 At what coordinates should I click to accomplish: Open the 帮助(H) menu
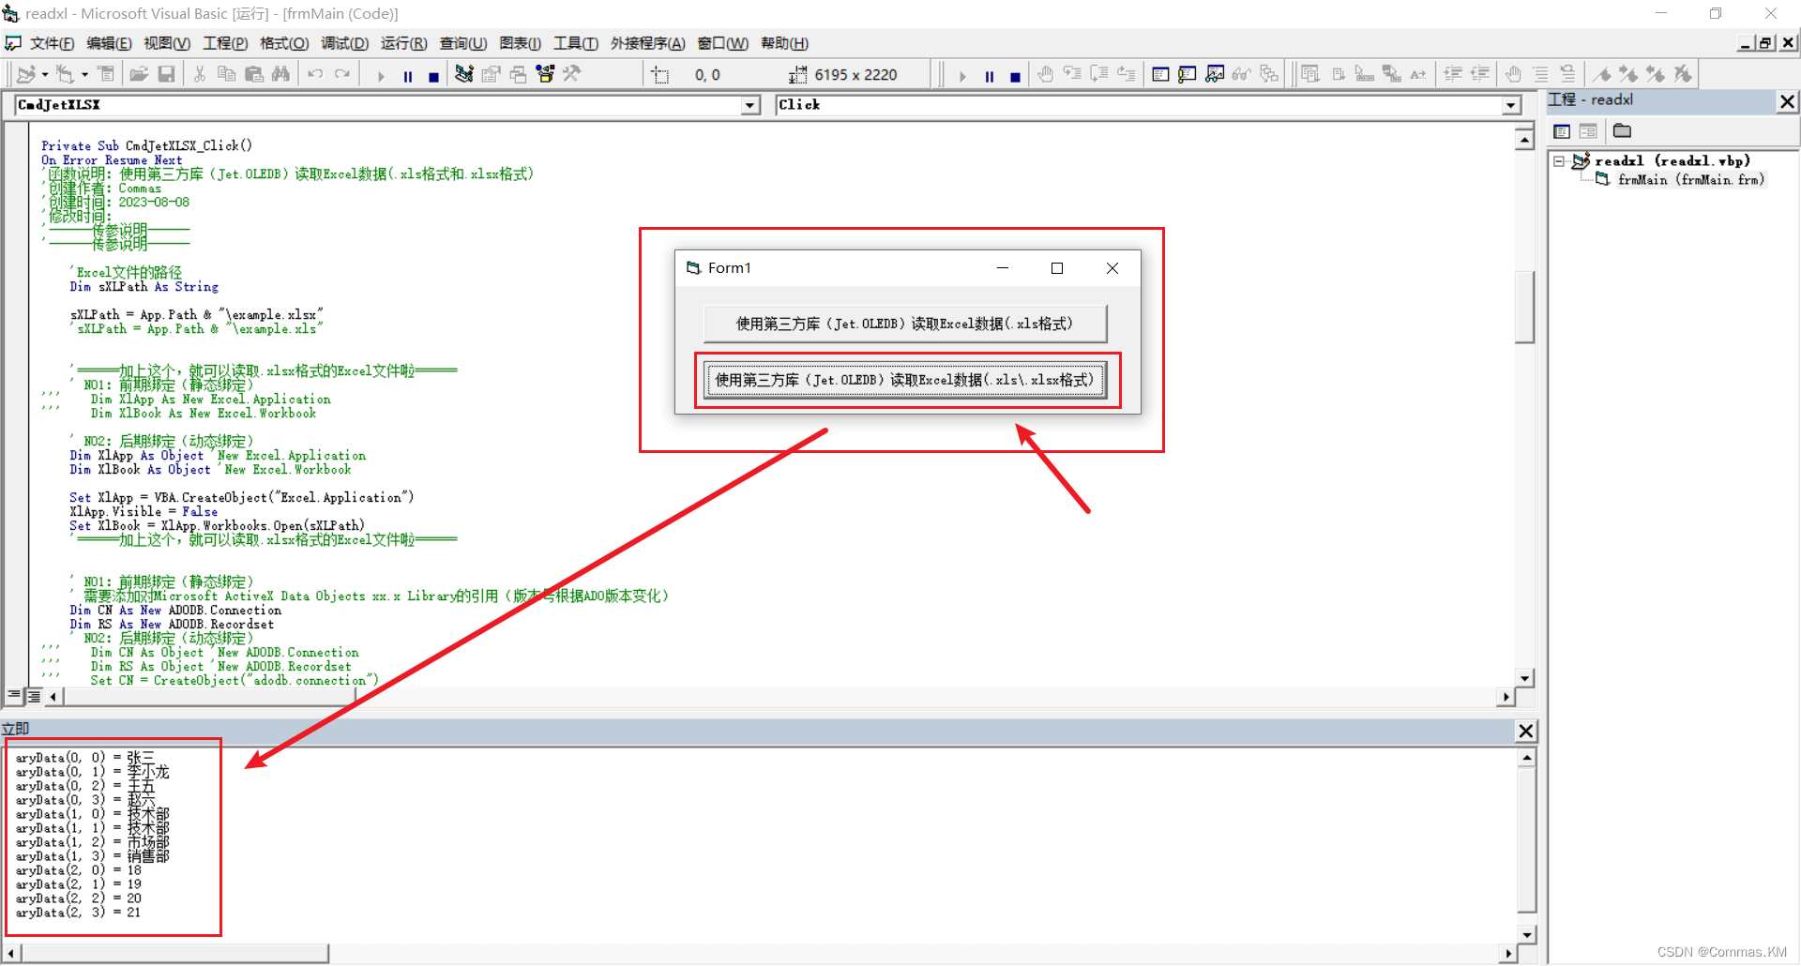pos(784,43)
